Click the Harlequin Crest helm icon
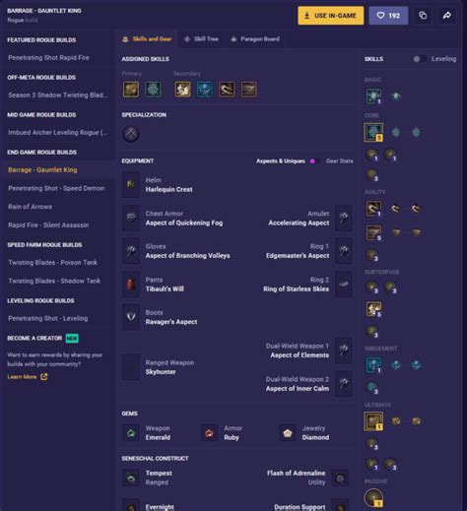467x511 pixels. (x=131, y=185)
